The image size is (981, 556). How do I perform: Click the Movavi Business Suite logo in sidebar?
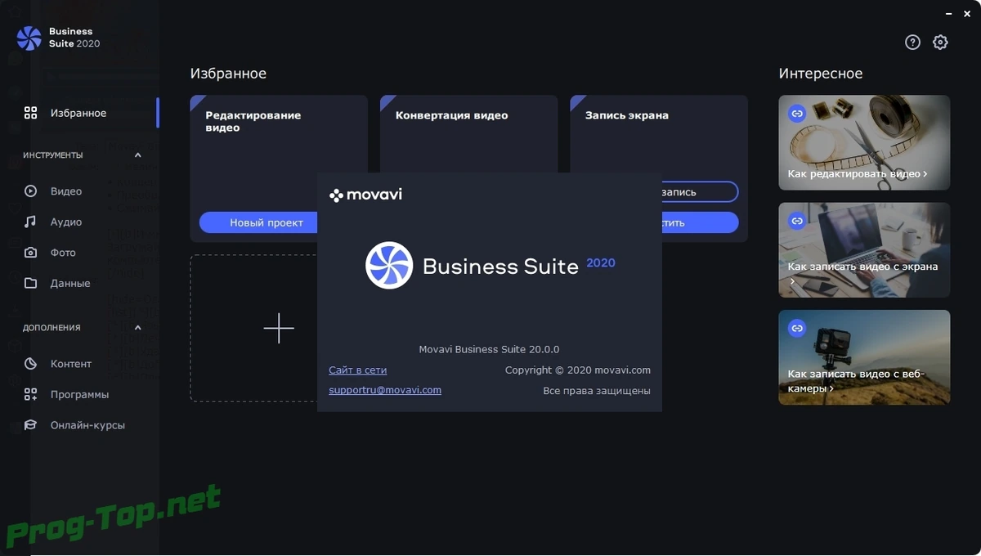coord(29,38)
